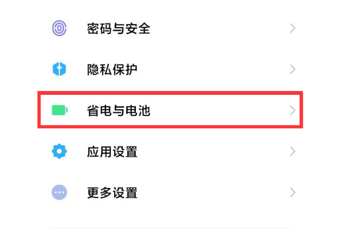The width and height of the screenshot is (349, 248).
Task: Click the chevron arrow beside 应用设置
Action: [x=293, y=151]
